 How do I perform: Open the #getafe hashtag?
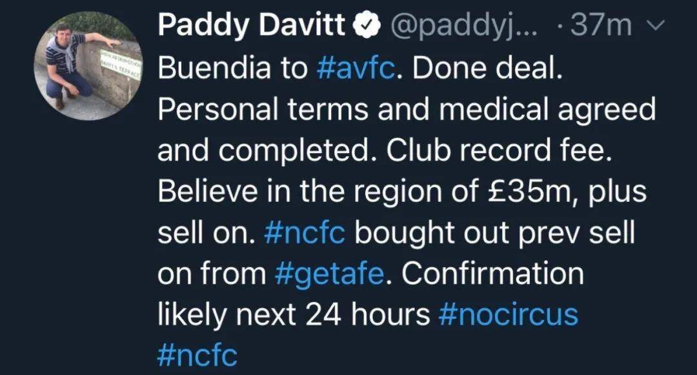[329, 274]
